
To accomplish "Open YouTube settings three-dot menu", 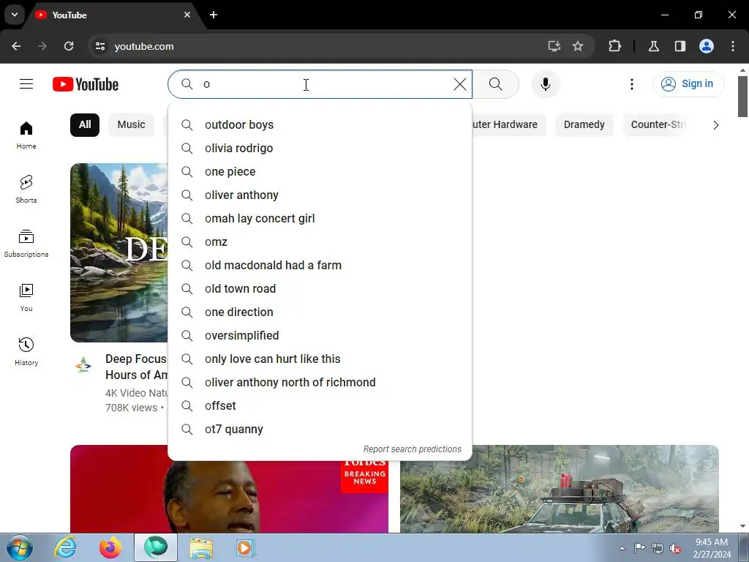I will 631,84.
